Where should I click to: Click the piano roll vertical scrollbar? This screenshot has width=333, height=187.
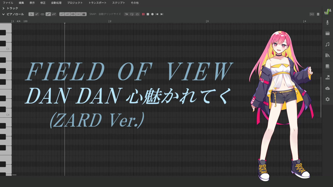coord(321,97)
